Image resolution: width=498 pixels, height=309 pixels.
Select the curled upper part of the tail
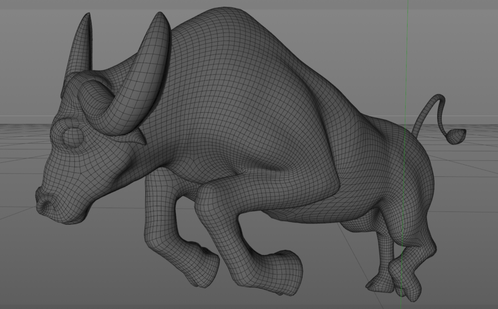(x=437, y=101)
